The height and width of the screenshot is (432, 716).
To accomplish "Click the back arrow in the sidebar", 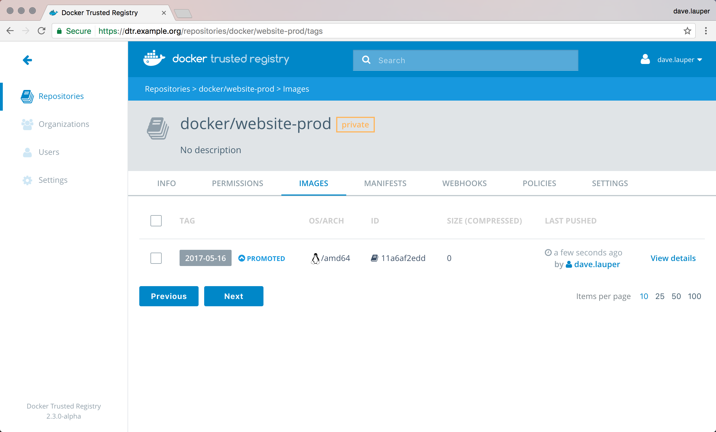I will coord(27,60).
